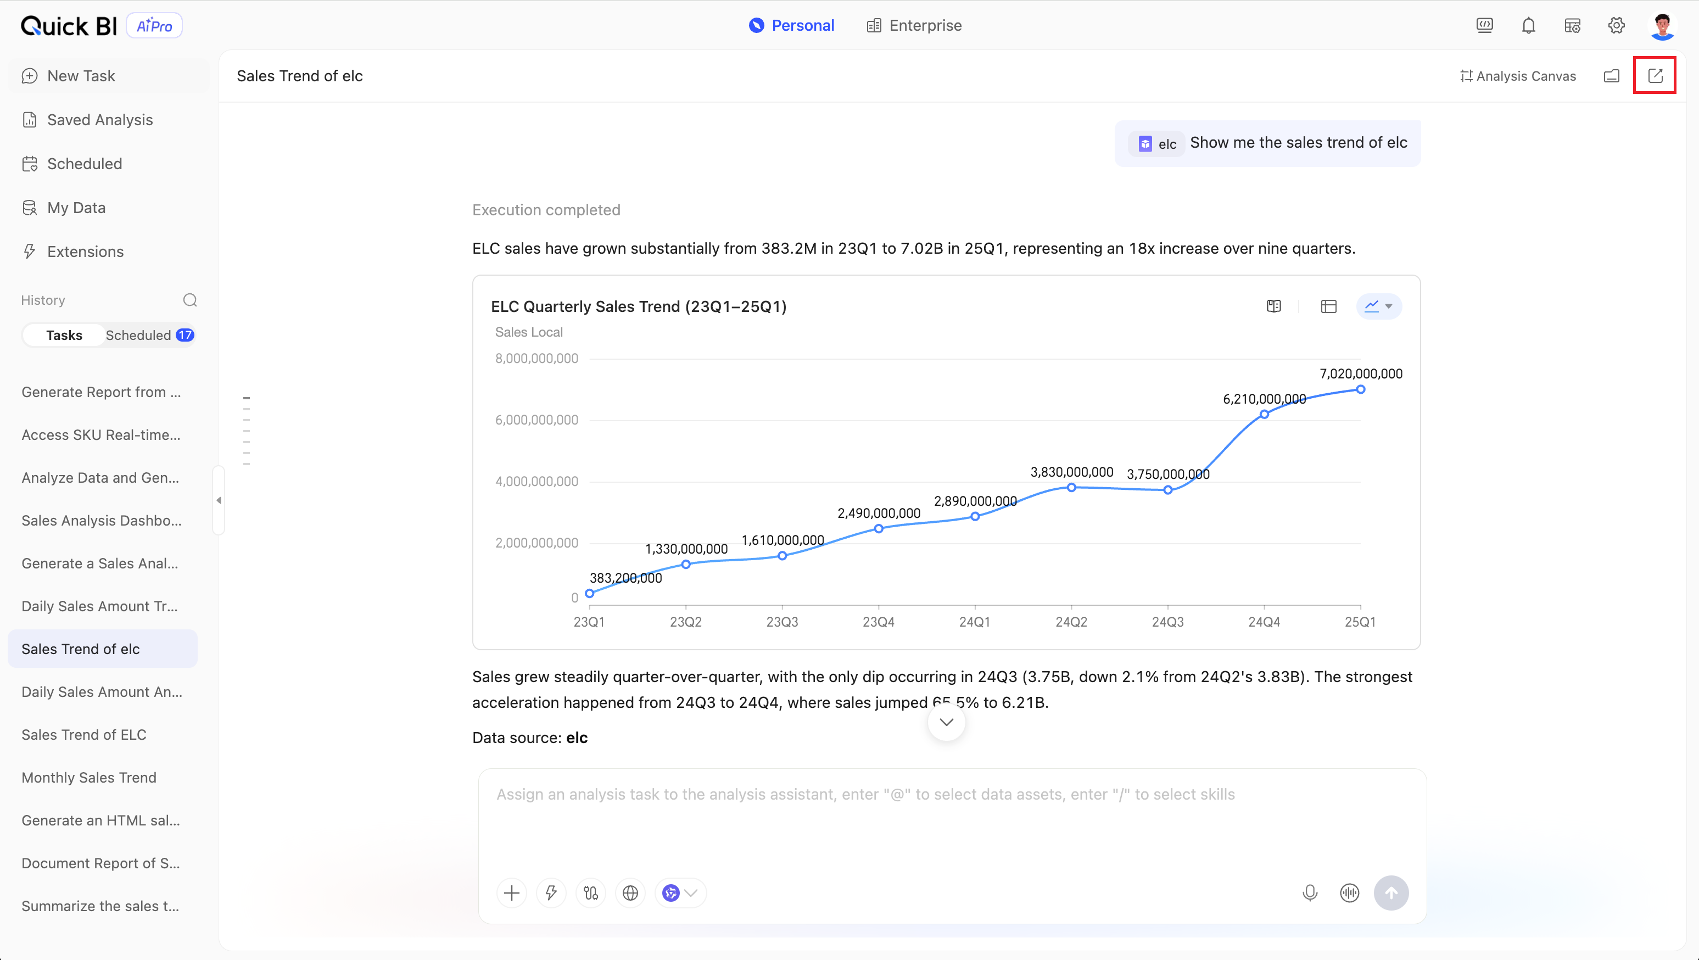The image size is (1699, 960).
Task: Open 'Generate Report from ...' history item
Action: (102, 392)
